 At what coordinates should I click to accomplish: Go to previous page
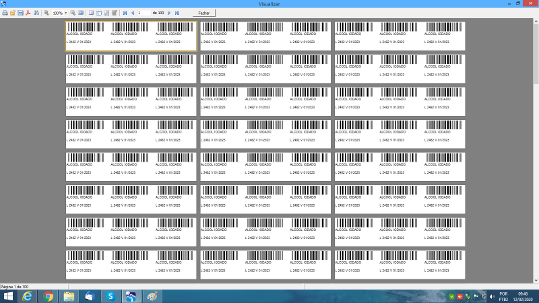pyautogui.click(x=133, y=13)
